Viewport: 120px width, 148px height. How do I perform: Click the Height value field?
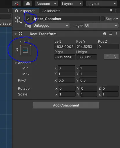[x=86, y=57]
